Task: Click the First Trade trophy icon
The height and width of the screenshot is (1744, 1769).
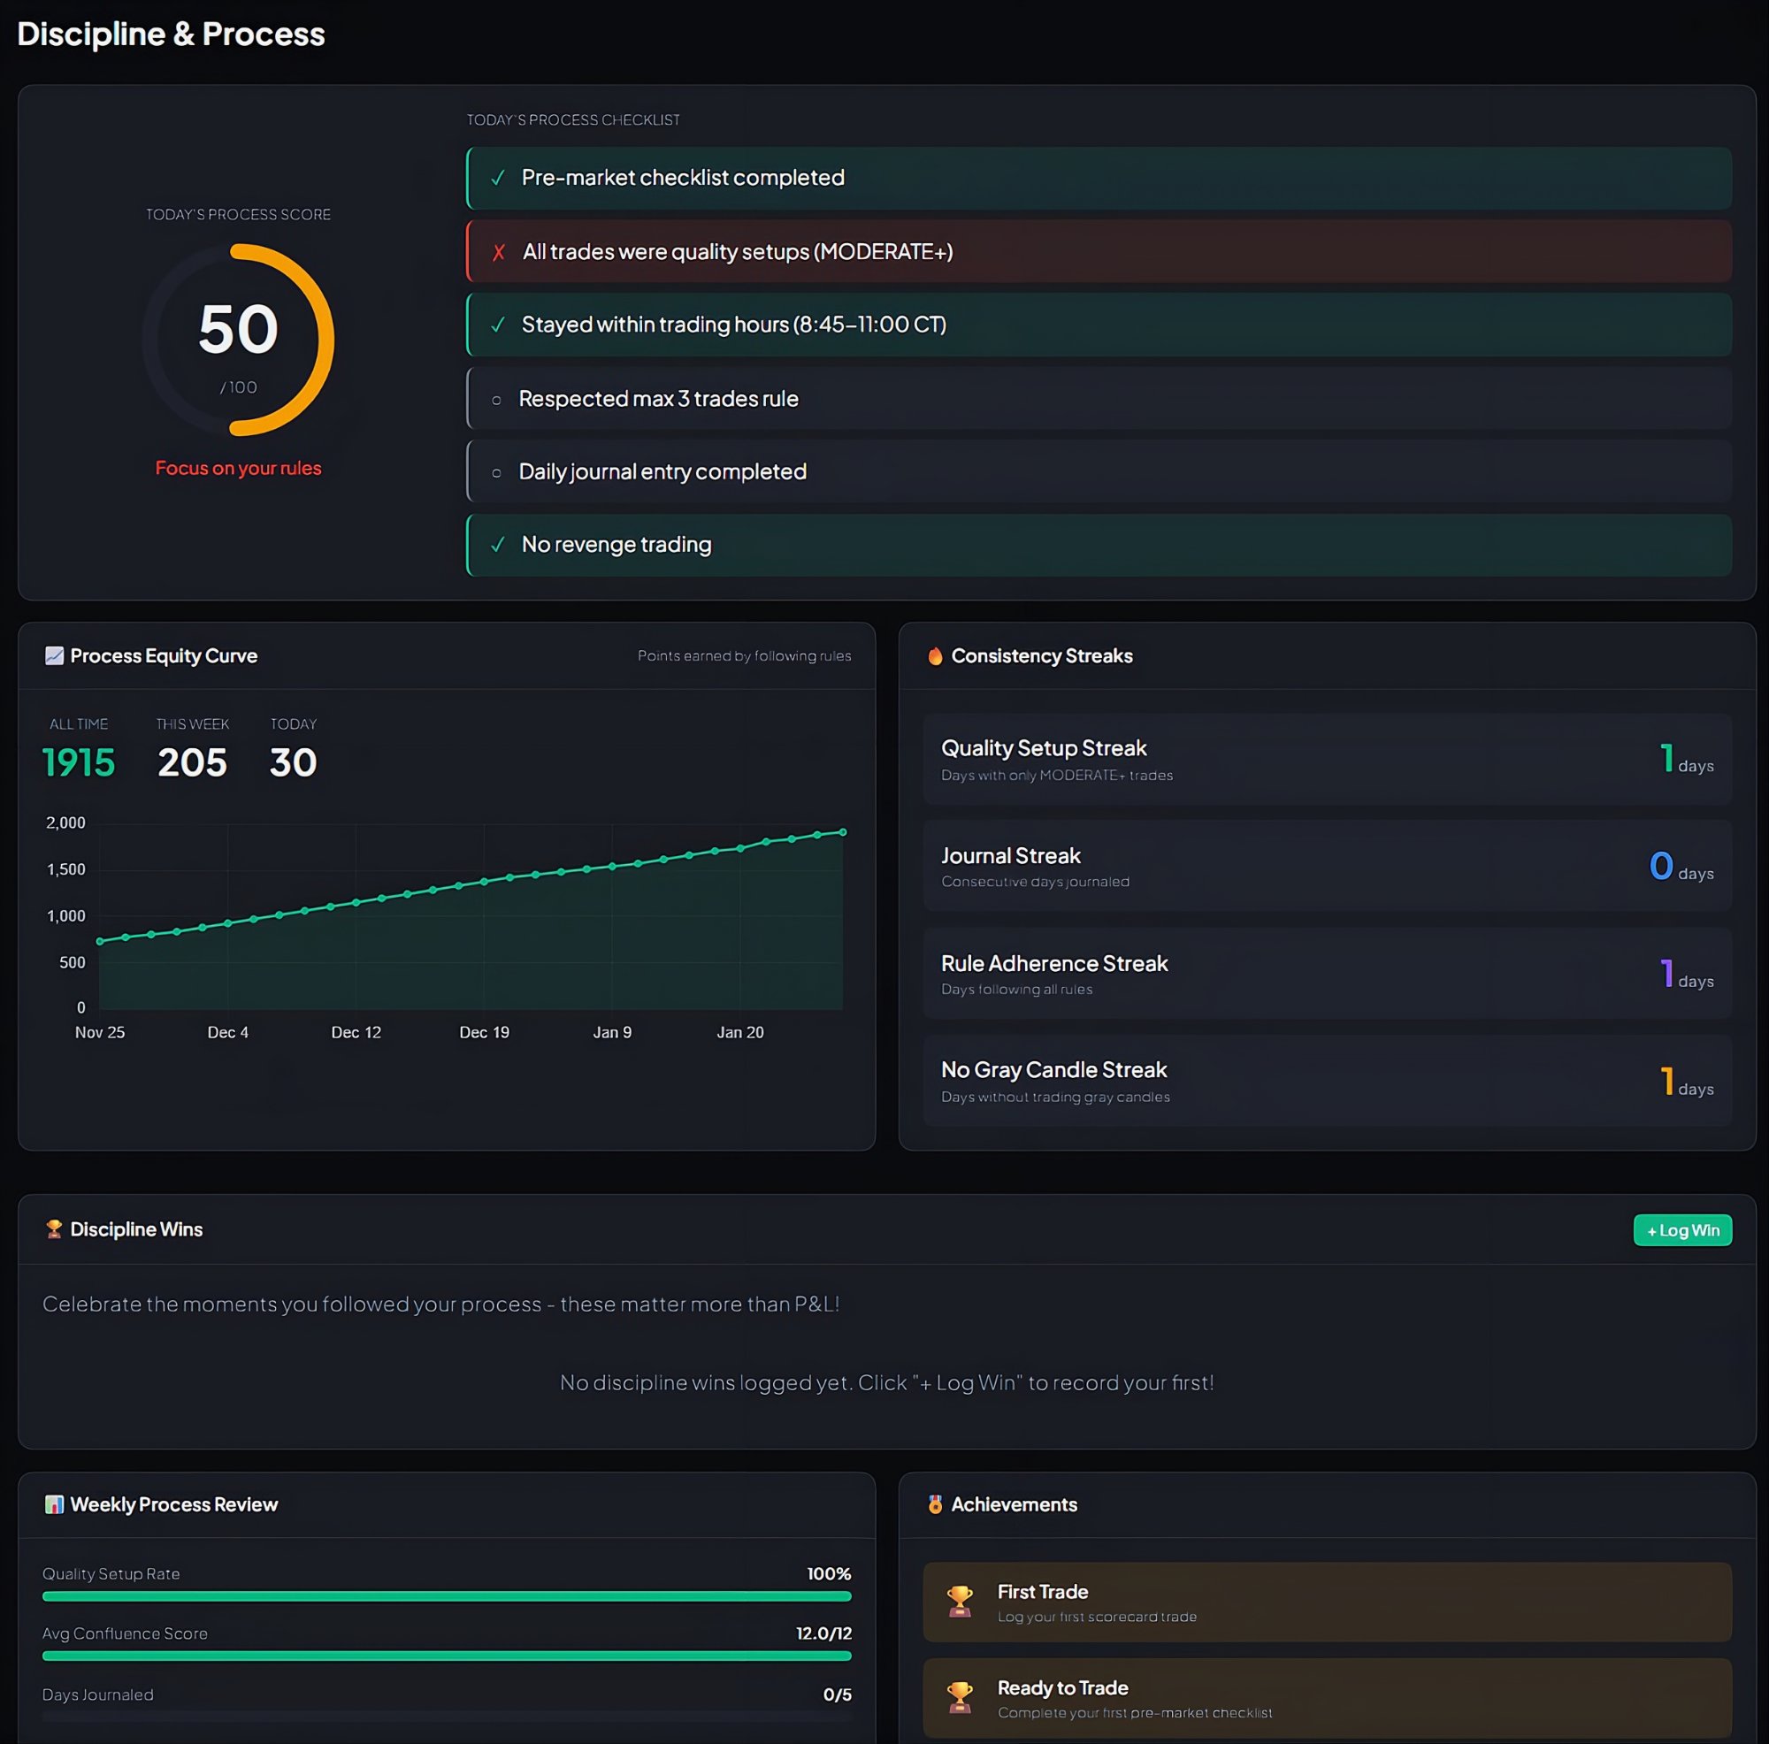Action: (x=960, y=1602)
